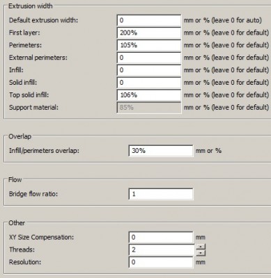Click the Threads label
This screenshot has height=278, width=271.
22,250
